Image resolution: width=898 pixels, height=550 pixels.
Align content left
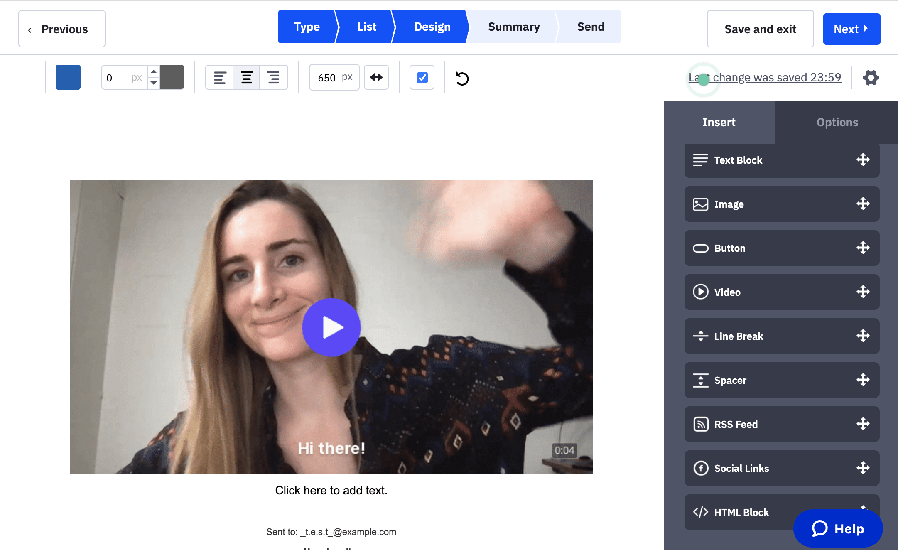pos(220,78)
